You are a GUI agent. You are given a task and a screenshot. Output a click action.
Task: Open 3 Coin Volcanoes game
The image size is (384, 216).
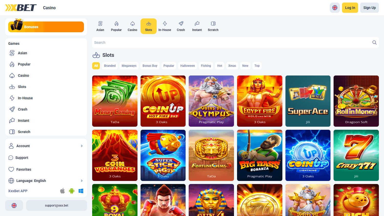115,155
